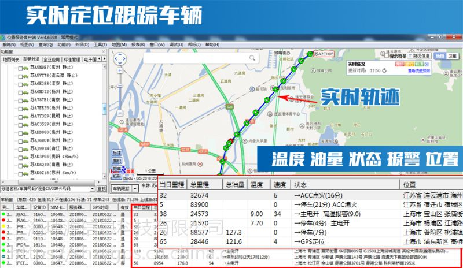Screen dimensions: 463x268
Task: Open the 报表(R) menu
Action: point(138,44)
